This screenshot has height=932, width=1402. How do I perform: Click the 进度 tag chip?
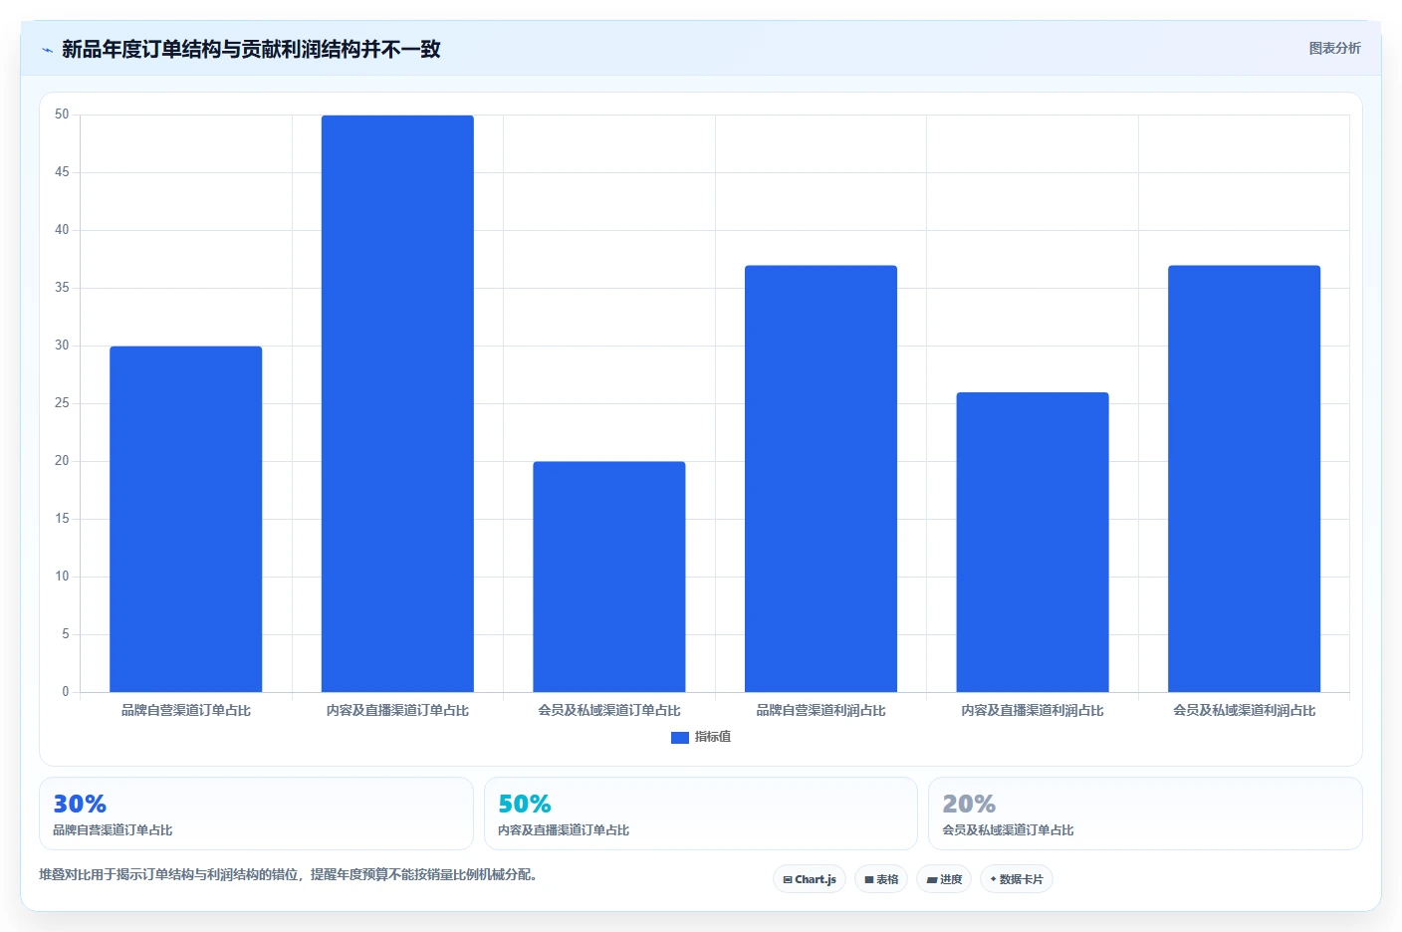(x=944, y=879)
